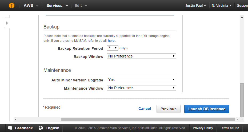The height and width of the screenshot is (132, 248).
Task: Click the Amazon Web Services copyright text
Action: 130,128
